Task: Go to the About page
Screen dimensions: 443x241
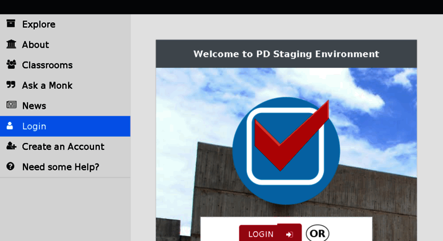Action: (x=65, y=44)
